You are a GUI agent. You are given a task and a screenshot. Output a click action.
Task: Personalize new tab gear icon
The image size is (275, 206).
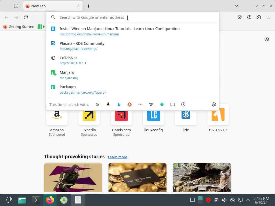(x=267, y=39)
